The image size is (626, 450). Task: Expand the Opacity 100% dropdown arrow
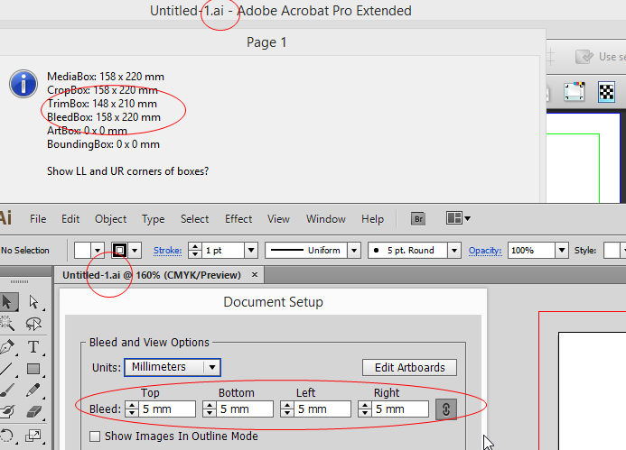562,251
